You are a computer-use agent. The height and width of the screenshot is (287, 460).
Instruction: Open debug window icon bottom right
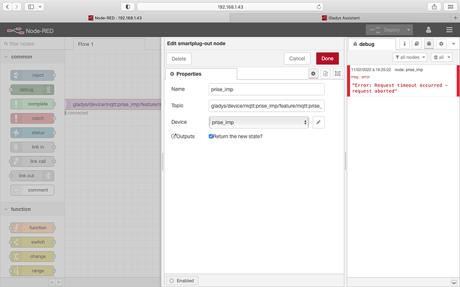pyautogui.click(x=455, y=282)
